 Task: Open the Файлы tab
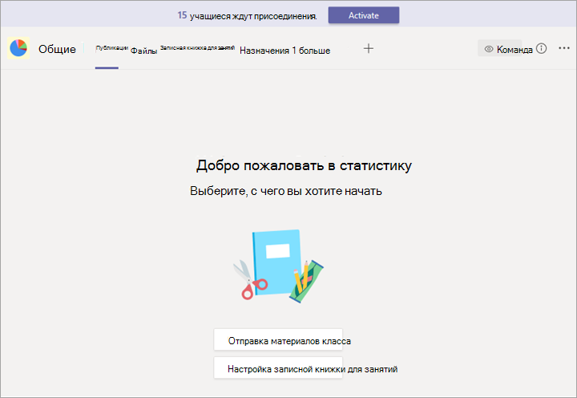[144, 51]
